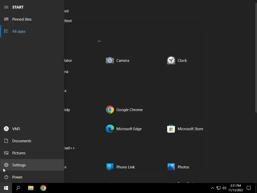Open Microsoft Store
Image resolution: width=257 pixels, height=193 pixels.
(185, 129)
